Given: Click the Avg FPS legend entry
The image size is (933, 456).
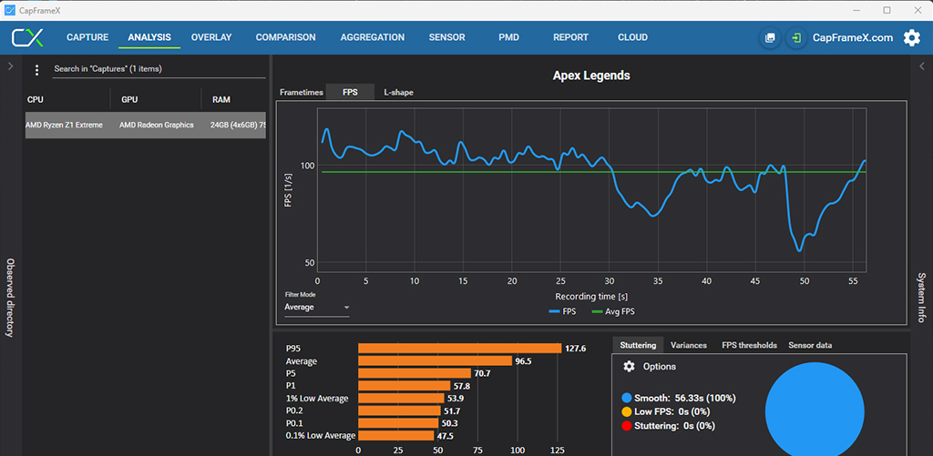Looking at the screenshot, I should (x=612, y=311).
